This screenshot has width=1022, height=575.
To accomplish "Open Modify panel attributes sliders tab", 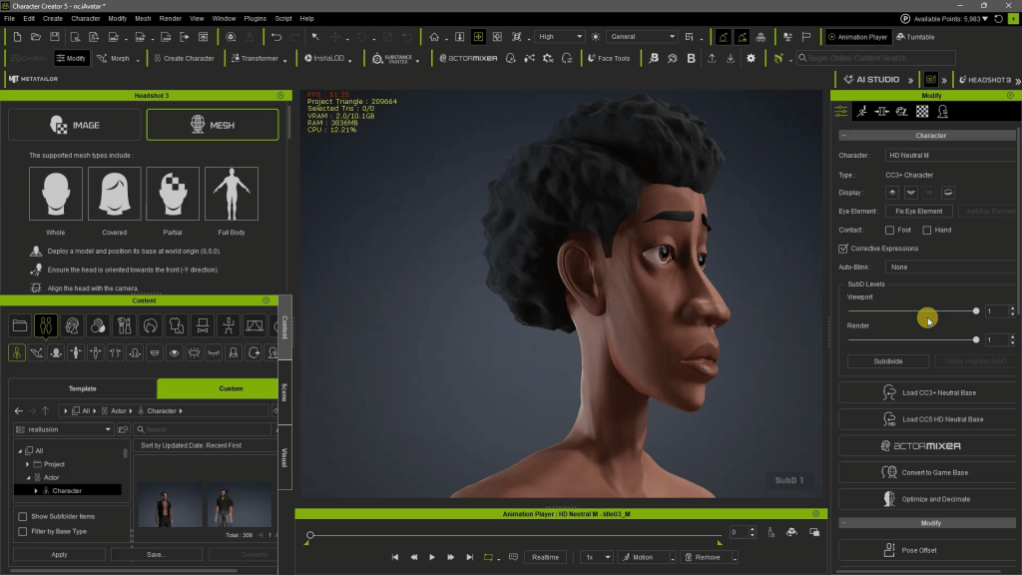I will [841, 112].
